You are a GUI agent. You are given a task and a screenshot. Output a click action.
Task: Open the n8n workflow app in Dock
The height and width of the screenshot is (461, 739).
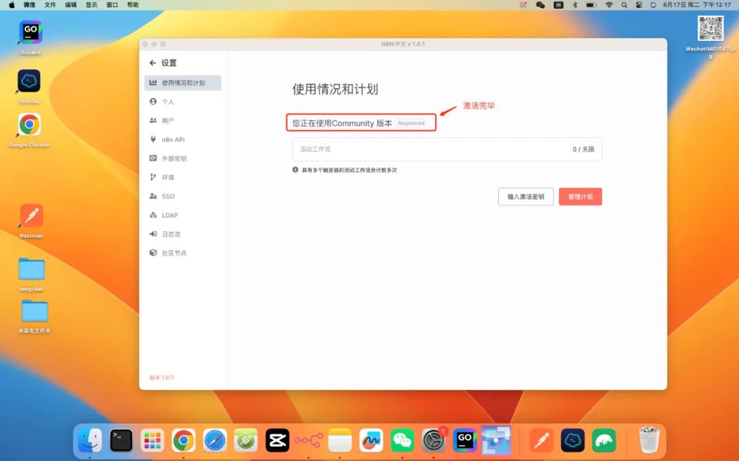click(x=309, y=440)
